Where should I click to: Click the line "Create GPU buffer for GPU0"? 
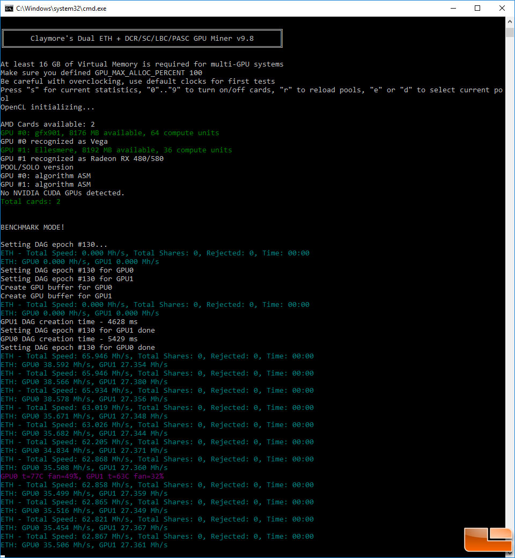click(x=56, y=287)
